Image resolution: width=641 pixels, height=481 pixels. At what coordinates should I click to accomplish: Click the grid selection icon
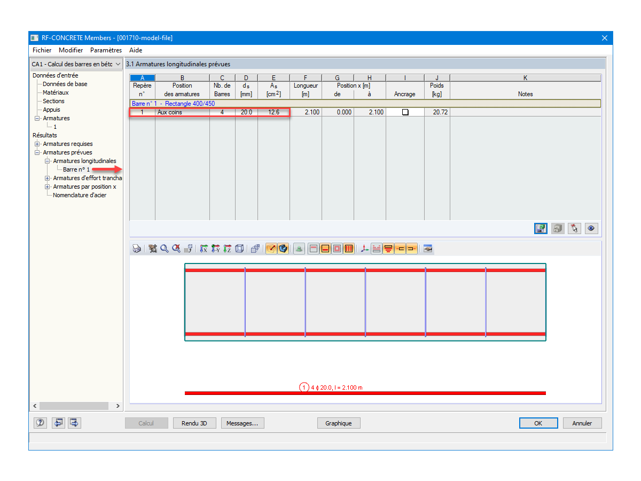pos(188,249)
